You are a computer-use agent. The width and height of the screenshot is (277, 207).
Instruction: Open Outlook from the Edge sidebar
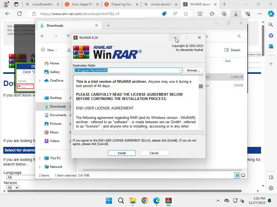(271, 46)
